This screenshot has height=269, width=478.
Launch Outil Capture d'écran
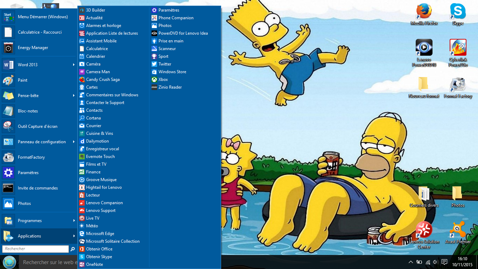39,126
